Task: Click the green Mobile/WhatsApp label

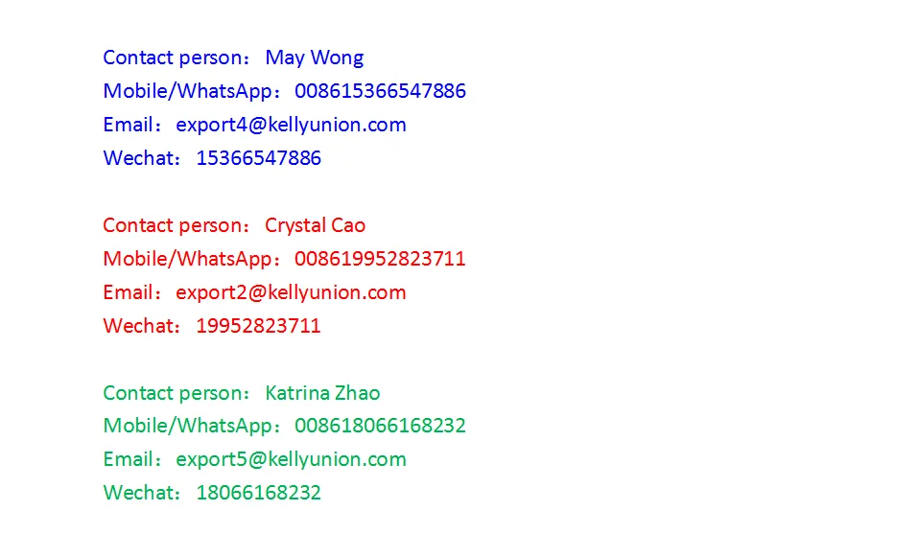Action: [x=188, y=426]
